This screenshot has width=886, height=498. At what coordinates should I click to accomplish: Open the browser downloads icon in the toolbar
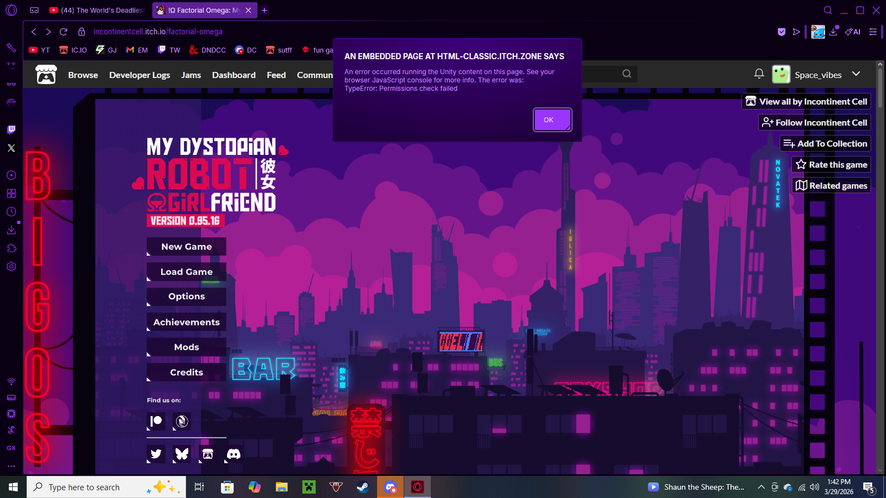click(x=833, y=32)
